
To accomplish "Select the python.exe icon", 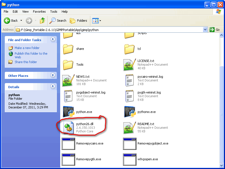I will pyautogui.click(x=69, y=112).
